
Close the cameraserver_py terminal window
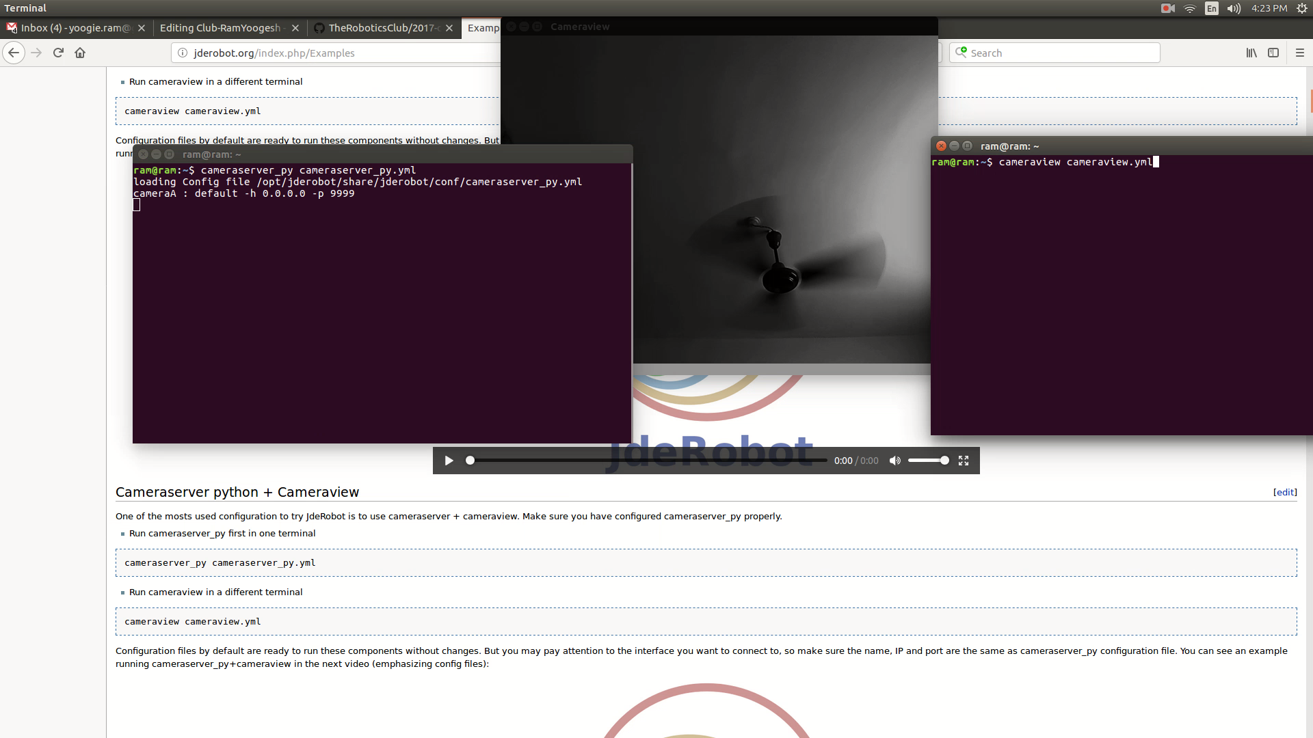143,154
